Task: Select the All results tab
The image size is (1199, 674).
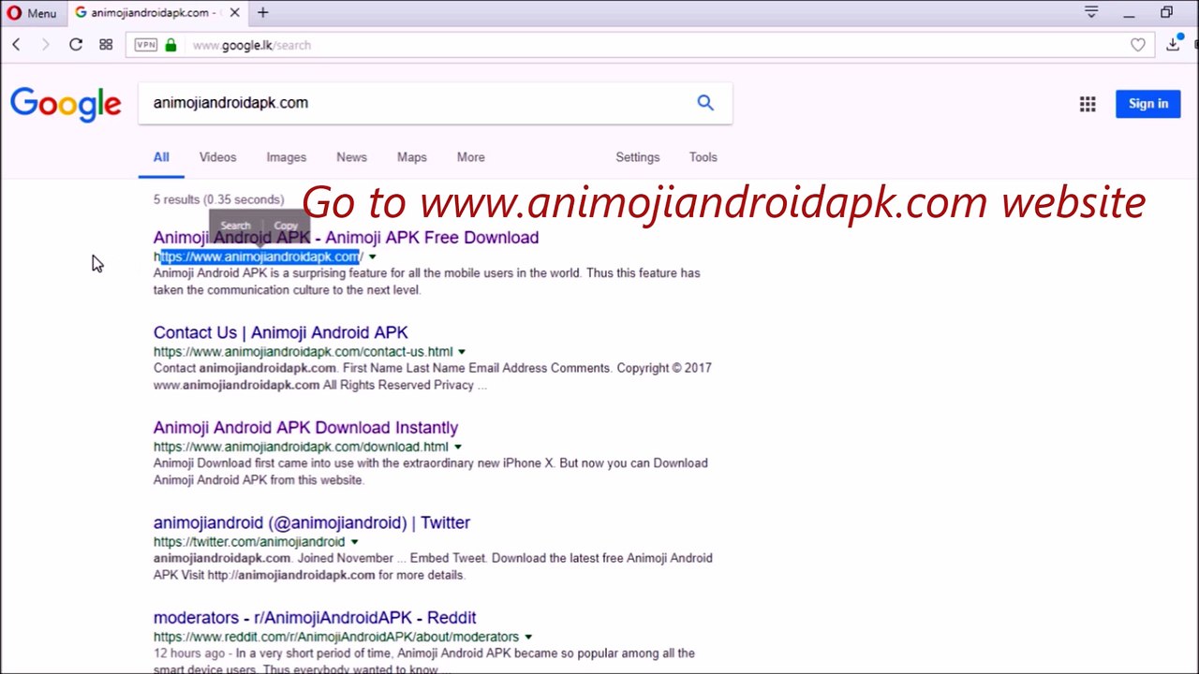Action: (161, 157)
